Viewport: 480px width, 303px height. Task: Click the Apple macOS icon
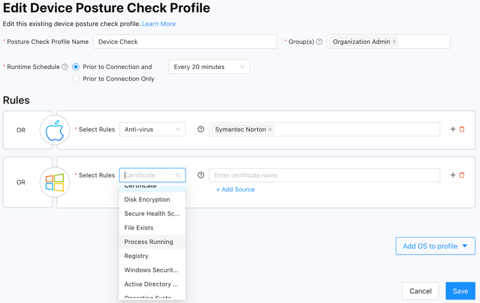(55, 130)
